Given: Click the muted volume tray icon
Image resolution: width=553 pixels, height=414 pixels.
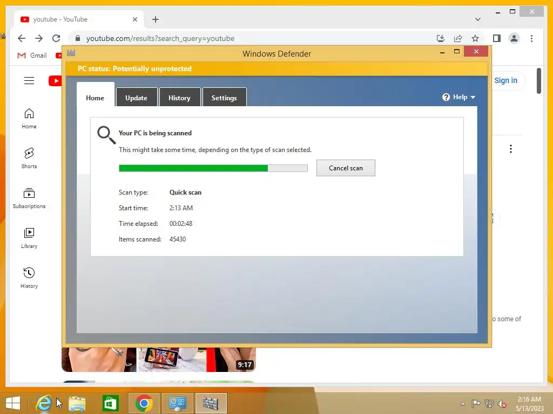Looking at the screenshot, I should click(x=502, y=404).
